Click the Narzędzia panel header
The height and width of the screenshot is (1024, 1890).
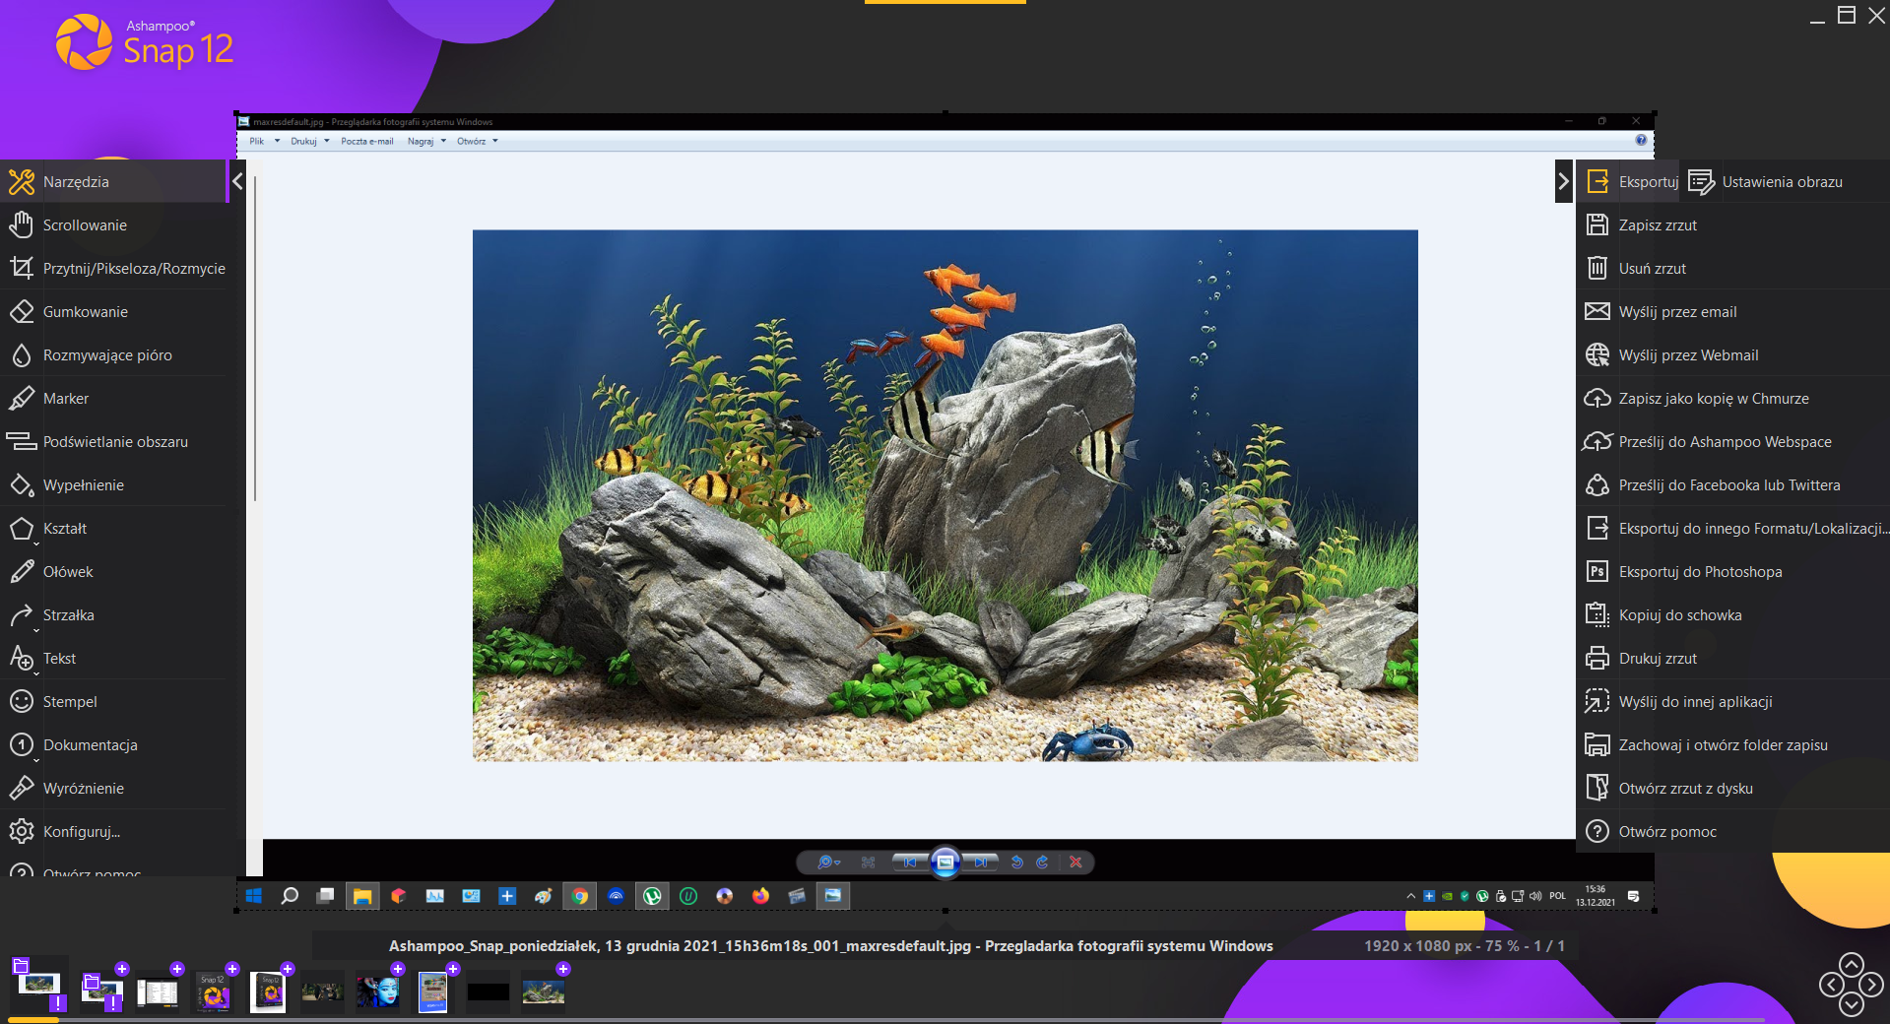[x=113, y=182]
